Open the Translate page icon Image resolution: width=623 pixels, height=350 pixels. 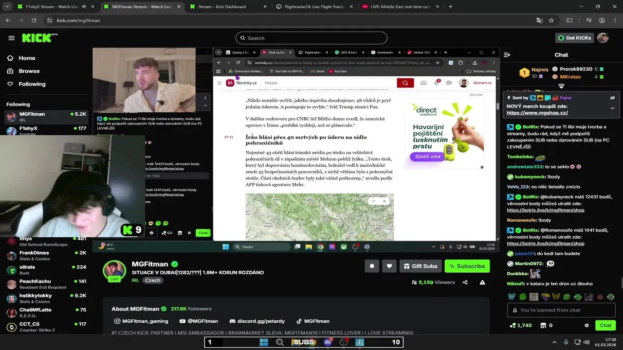point(539,20)
